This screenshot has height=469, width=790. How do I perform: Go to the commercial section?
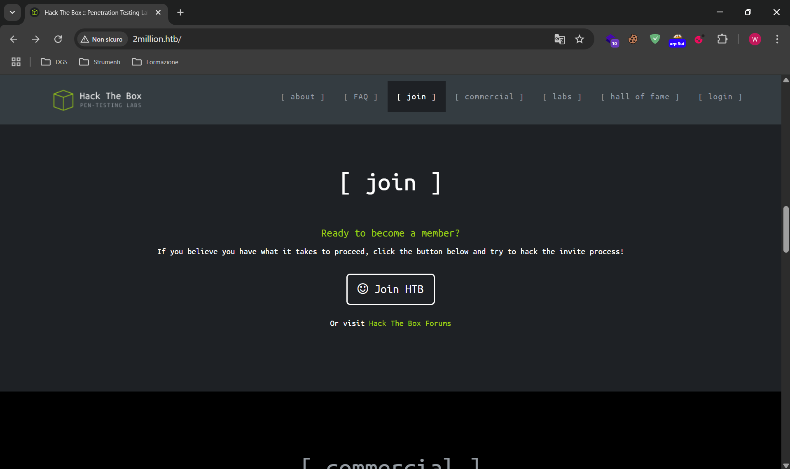click(x=489, y=96)
